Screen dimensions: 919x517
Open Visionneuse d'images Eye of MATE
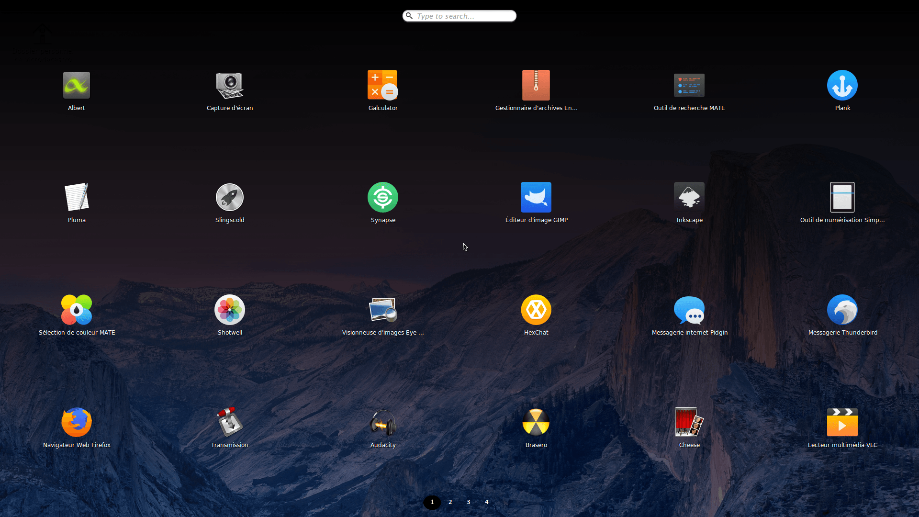[383, 310]
